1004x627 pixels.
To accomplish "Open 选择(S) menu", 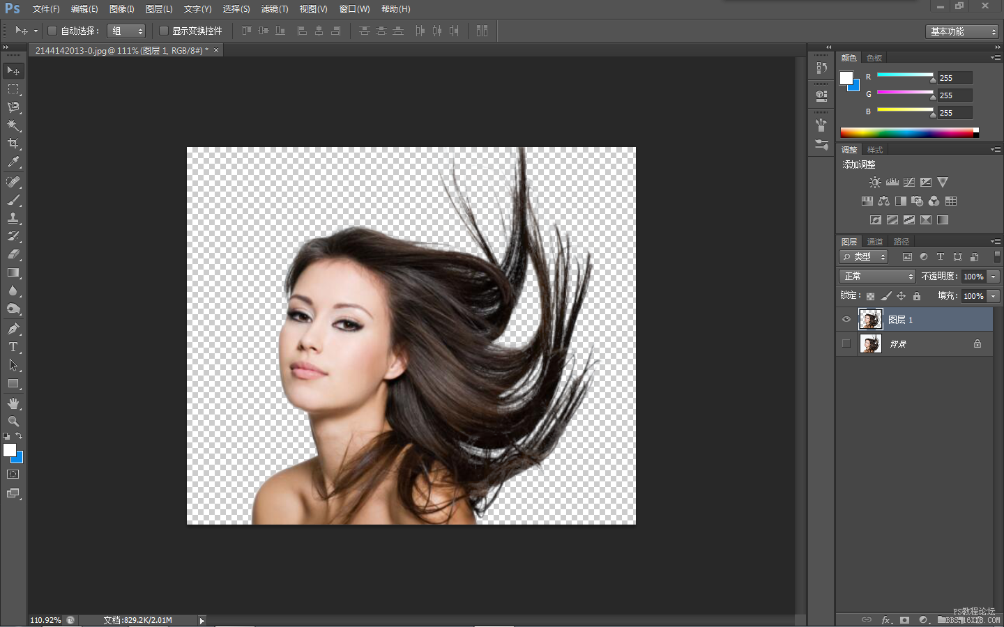I will pyautogui.click(x=236, y=9).
